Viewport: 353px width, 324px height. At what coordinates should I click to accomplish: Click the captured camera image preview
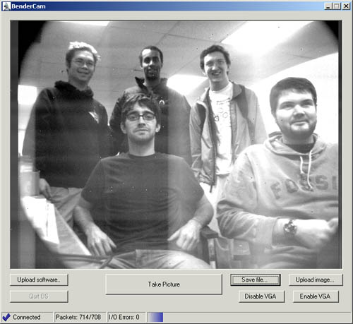point(176,145)
